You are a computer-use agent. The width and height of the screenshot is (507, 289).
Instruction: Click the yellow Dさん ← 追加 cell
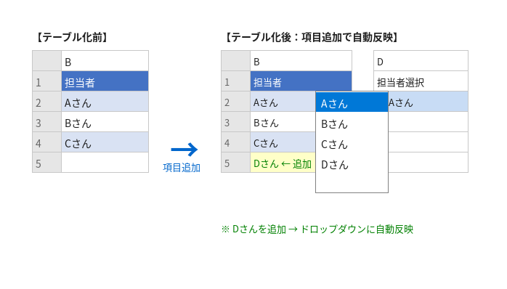click(283, 162)
